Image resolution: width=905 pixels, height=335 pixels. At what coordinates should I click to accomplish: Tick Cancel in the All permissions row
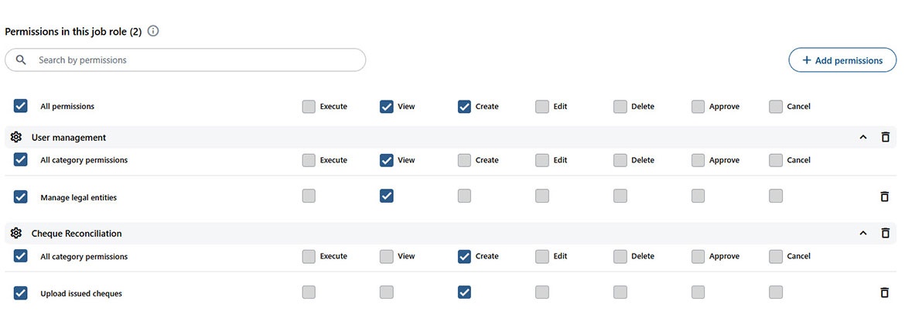(776, 107)
